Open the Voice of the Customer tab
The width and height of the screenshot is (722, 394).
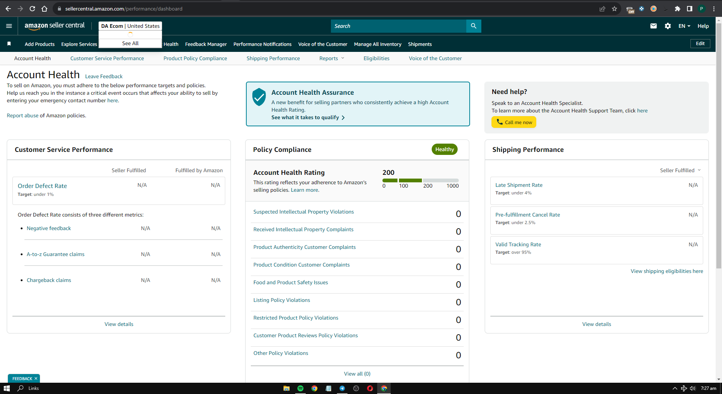point(435,58)
